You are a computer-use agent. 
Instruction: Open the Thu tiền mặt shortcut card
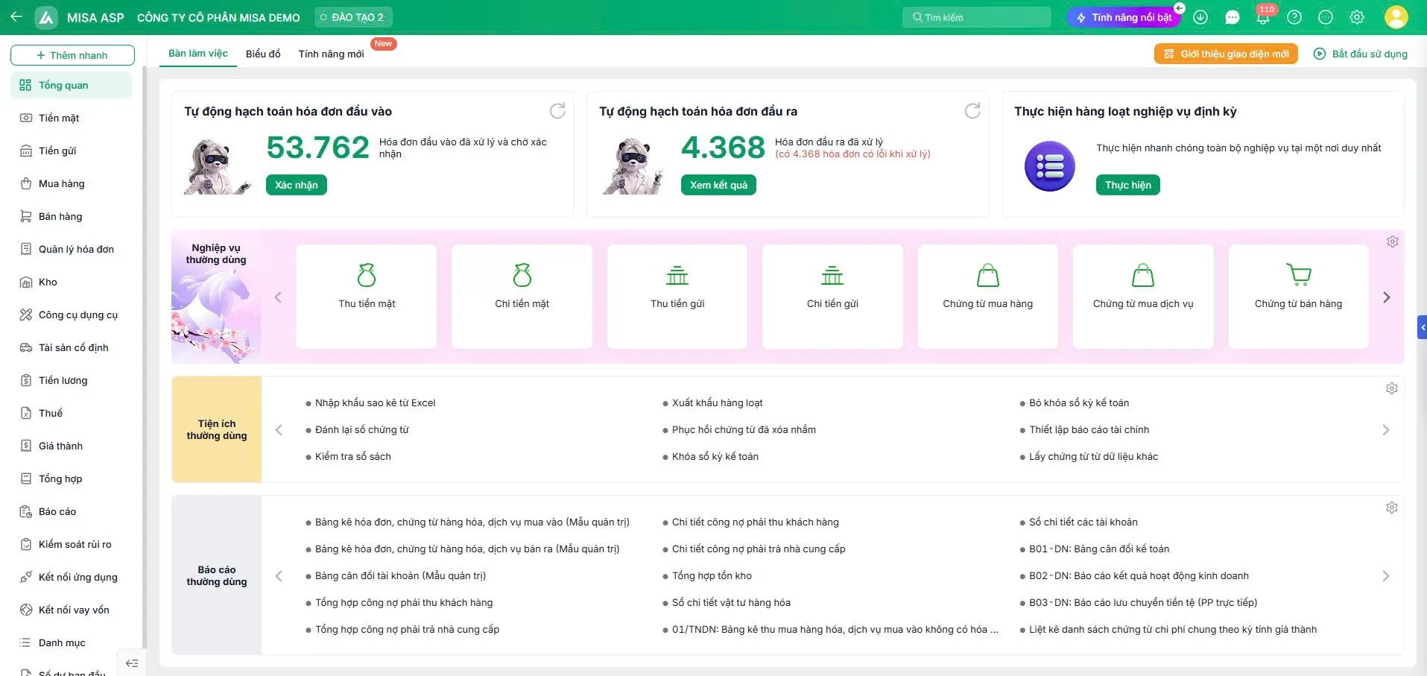coord(367,296)
